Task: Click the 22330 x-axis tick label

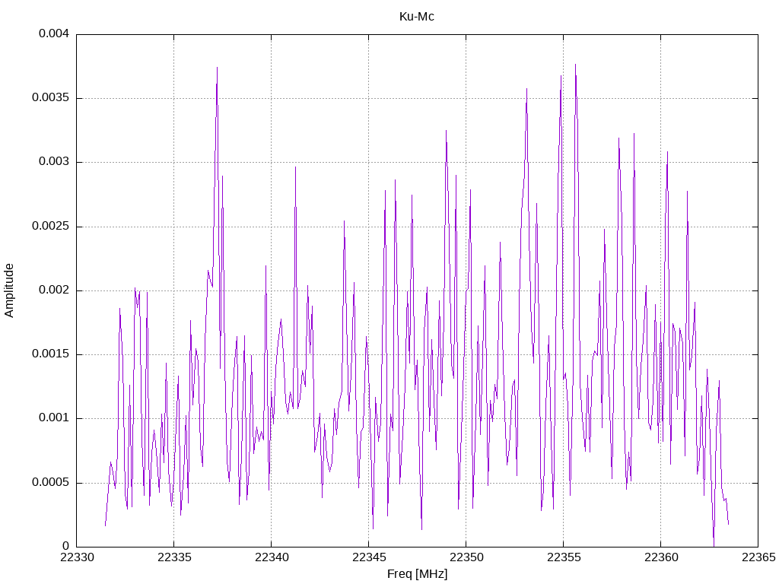Action: [x=77, y=557]
